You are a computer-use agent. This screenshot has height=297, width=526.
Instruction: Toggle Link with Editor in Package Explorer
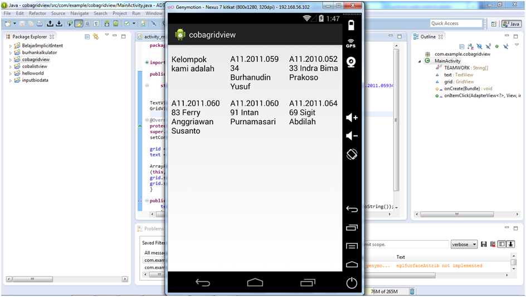tap(96, 37)
